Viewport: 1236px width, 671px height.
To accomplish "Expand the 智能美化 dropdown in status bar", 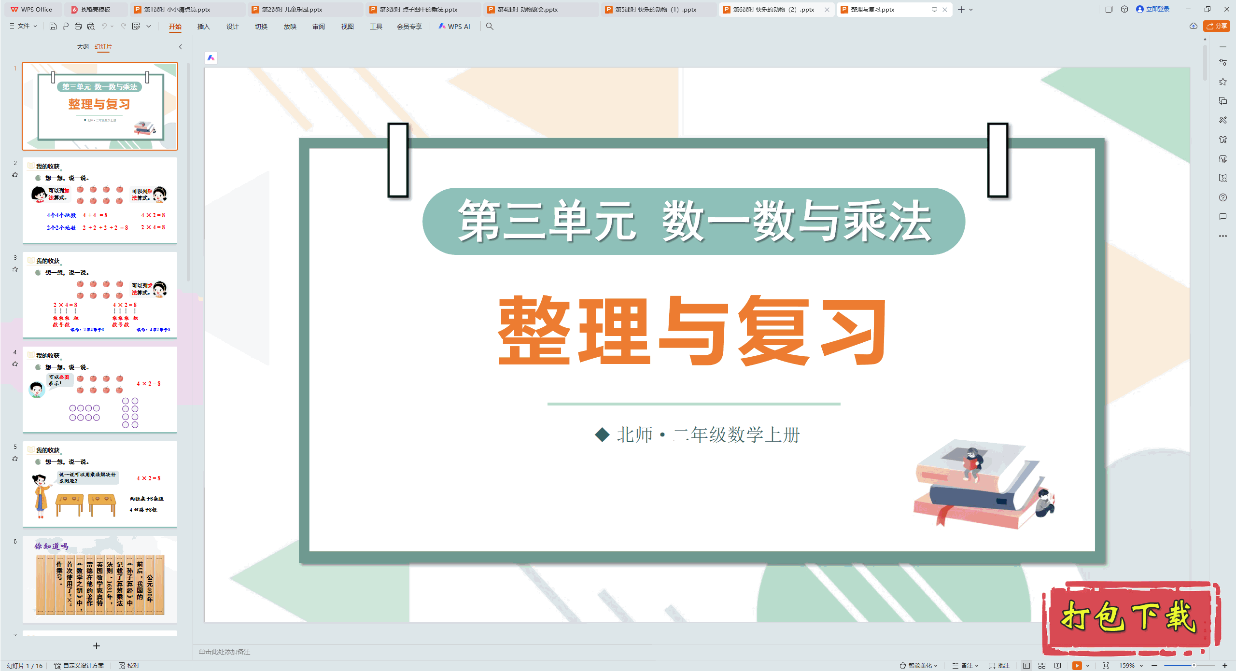I will pos(919,665).
